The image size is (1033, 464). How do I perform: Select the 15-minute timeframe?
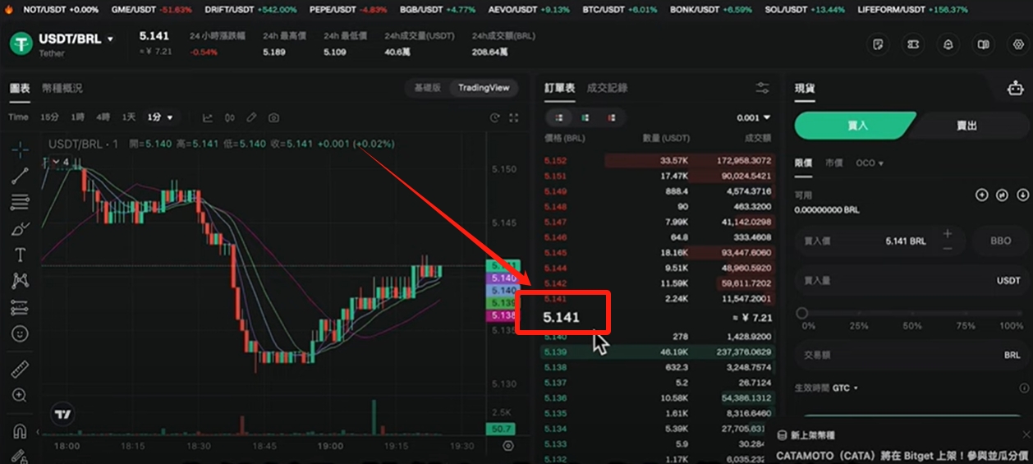tap(49, 117)
